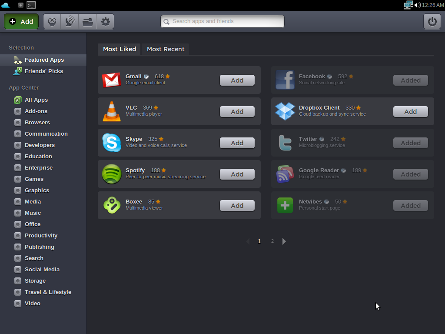This screenshot has width=445, height=334.
Task: Show All Apps in App Center
Action: click(43, 100)
